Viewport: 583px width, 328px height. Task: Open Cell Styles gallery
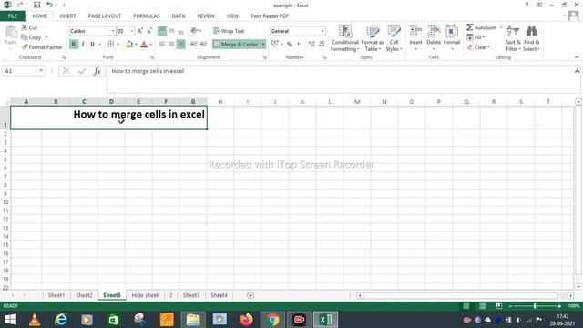tap(394, 38)
